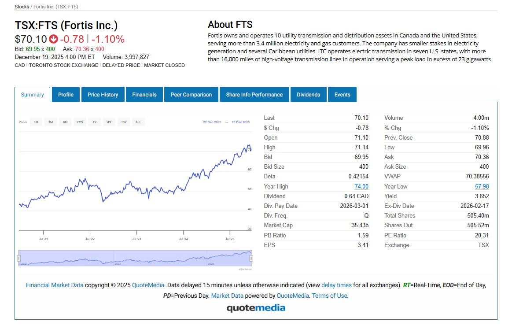The width and height of the screenshot is (523, 329).
Task: Click the quotemedia logo
Action: (x=256, y=308)
